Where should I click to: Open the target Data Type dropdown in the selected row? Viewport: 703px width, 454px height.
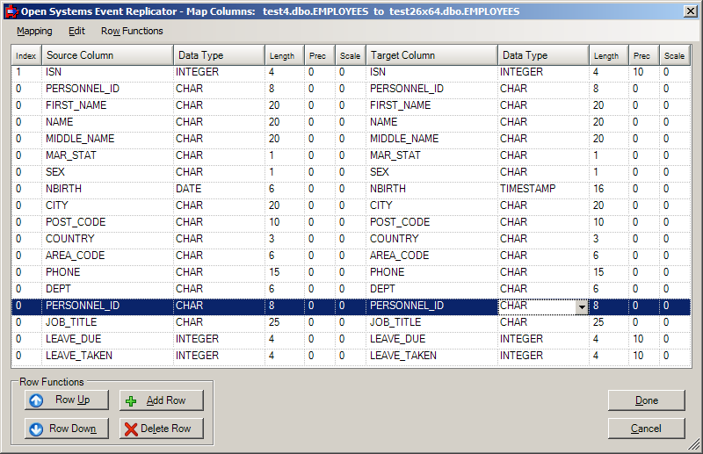click(582, 306)
